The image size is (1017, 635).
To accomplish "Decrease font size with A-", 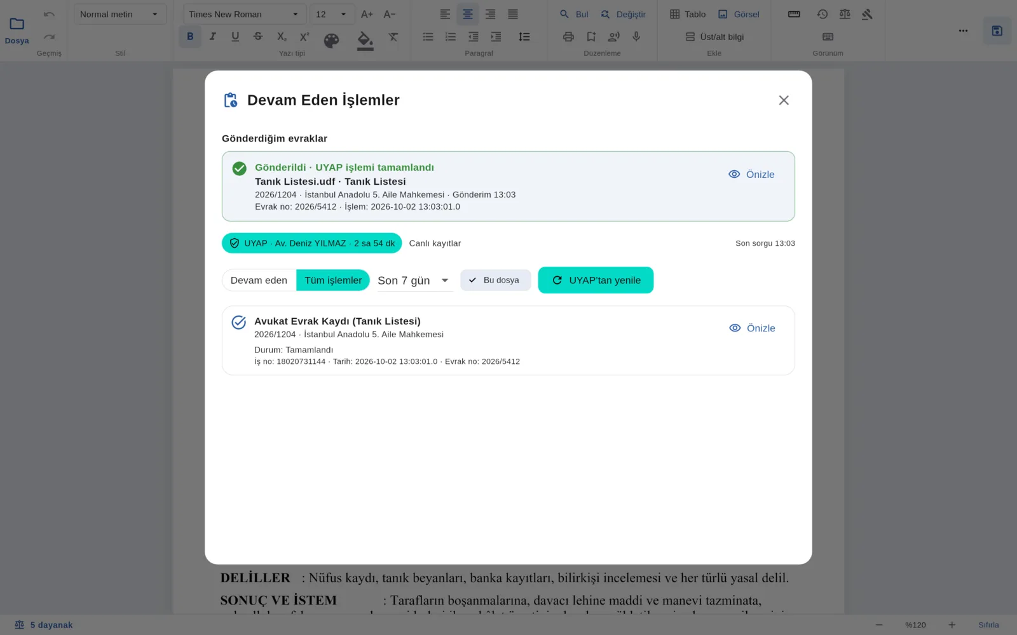I will click(x=390, y=14).
